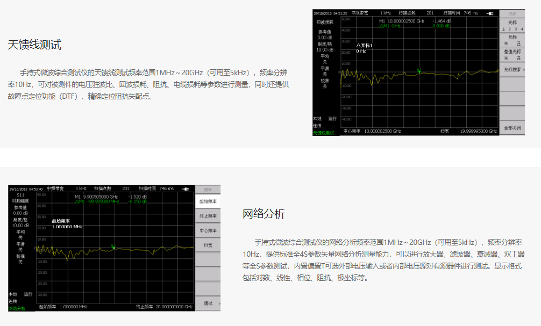541x326 pixels.
Task: Click the green marker on network analysis trace
Action: (113, 246)
